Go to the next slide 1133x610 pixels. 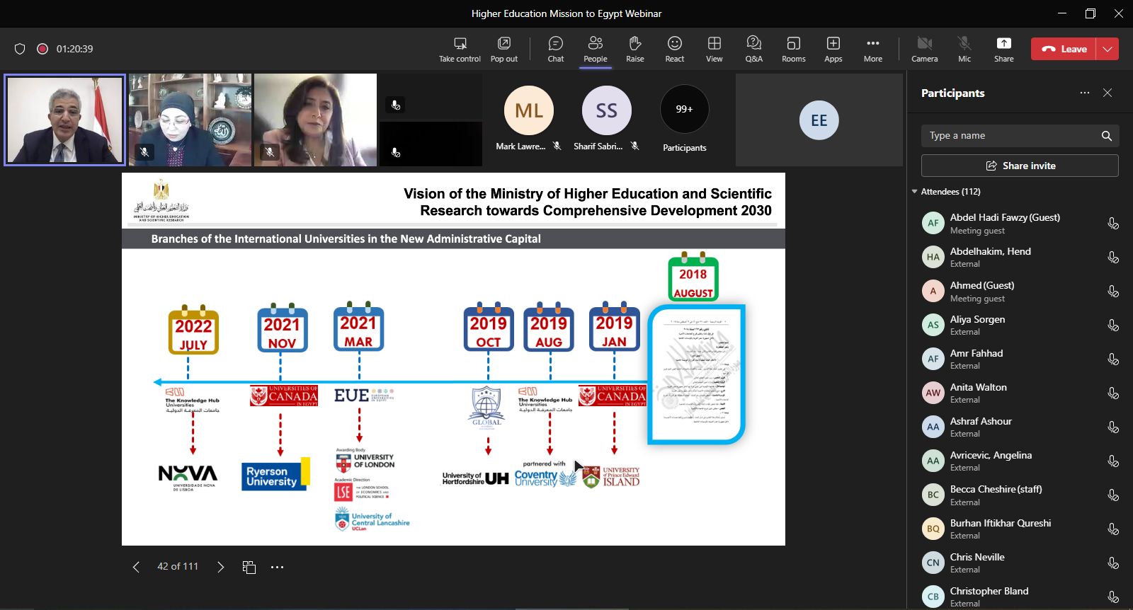[x=220, y=567]
